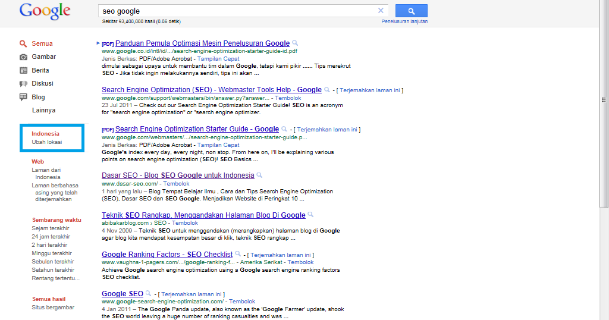The height and width of the screenshot is (320, 609).
Task: Open the Google SEO result title
Action: (x=123, y=294)
